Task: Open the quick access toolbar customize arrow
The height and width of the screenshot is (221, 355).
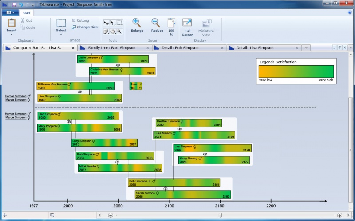Action: click(33, 4)
